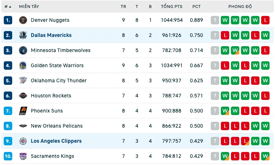Viewport: 275px width, 165px height.
Task: Open the Los Angeles Clippers team link
Action: tap(56, 141)
